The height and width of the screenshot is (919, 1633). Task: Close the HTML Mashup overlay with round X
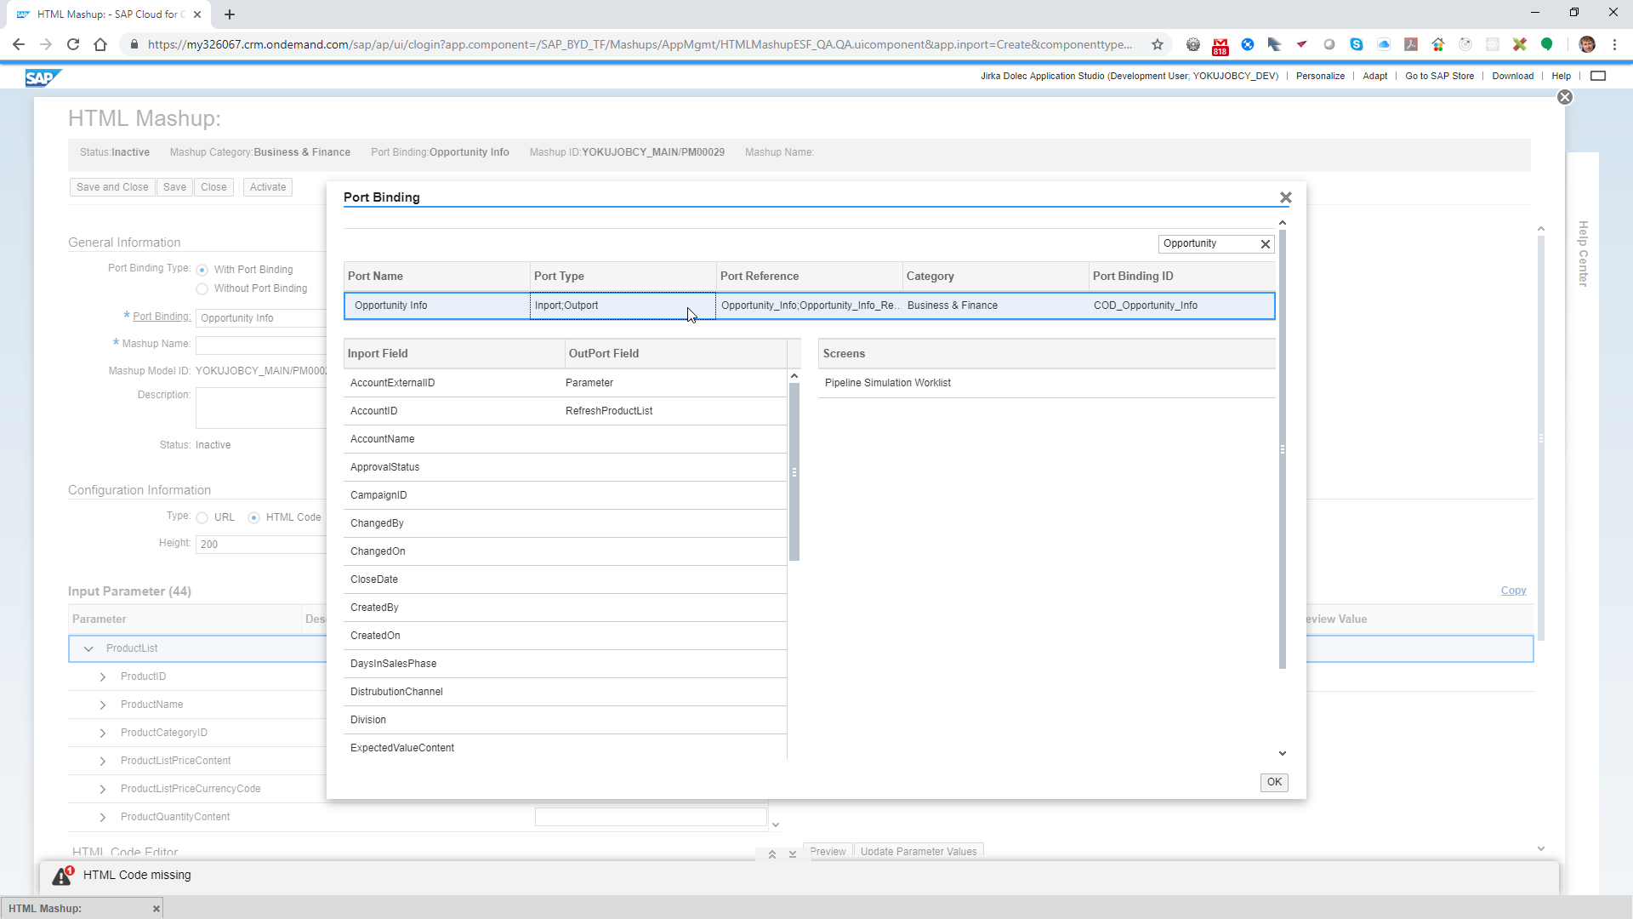[x=1564, y=98]
